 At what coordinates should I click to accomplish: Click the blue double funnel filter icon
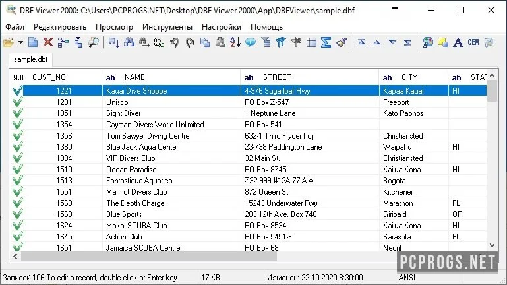pos(281,42)
